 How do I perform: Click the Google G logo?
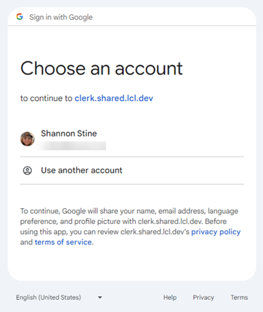[x=20, y=16]
